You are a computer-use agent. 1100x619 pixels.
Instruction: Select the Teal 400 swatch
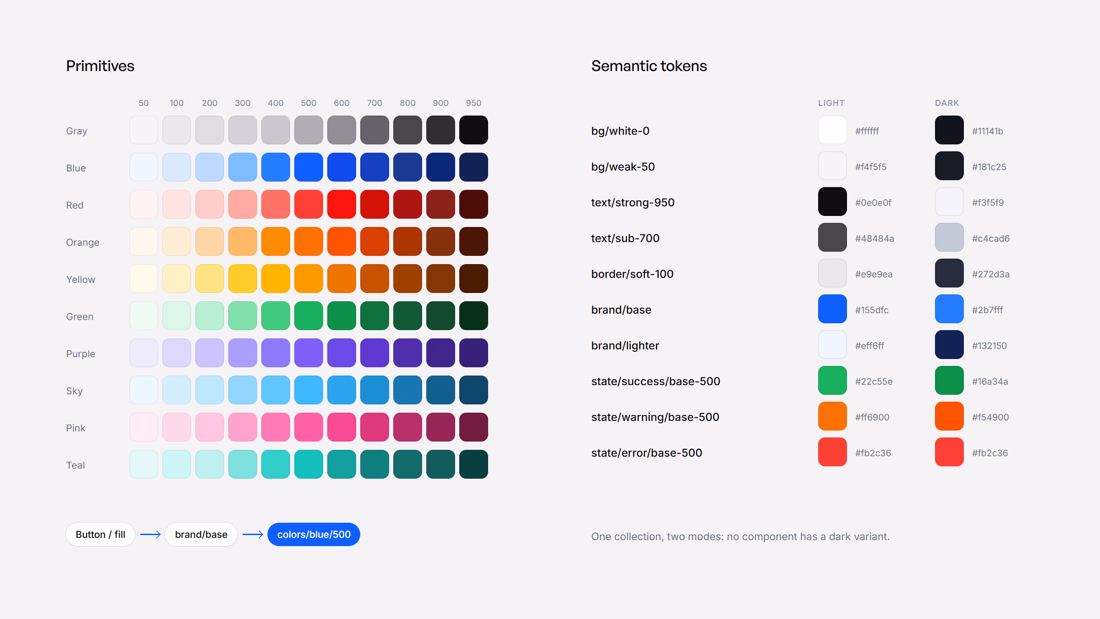[275, 464]
